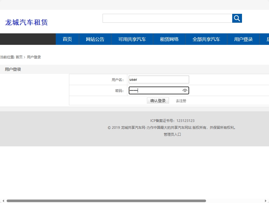This screenshot has width=269, height=203.
Task: Select the 用户登录 navigation tab
Action: (243, 39)
